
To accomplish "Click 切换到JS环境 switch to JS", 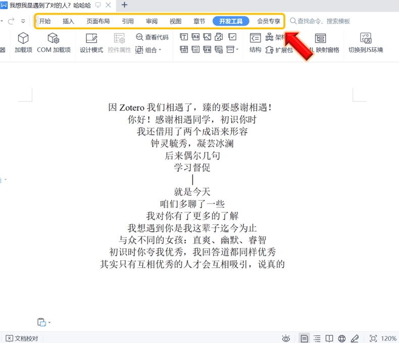I will tap(366, 43).
